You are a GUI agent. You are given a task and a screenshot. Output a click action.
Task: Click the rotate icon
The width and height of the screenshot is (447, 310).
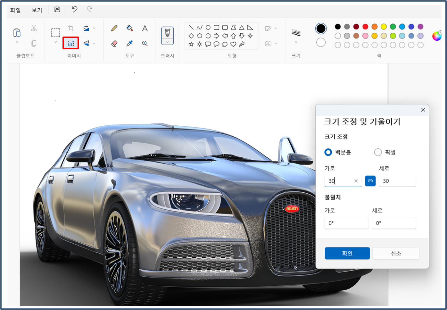(x=86, y=28)
